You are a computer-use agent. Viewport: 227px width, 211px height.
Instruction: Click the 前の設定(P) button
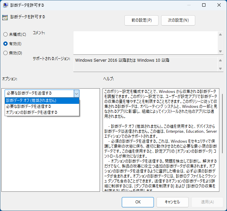coord(141,20)
